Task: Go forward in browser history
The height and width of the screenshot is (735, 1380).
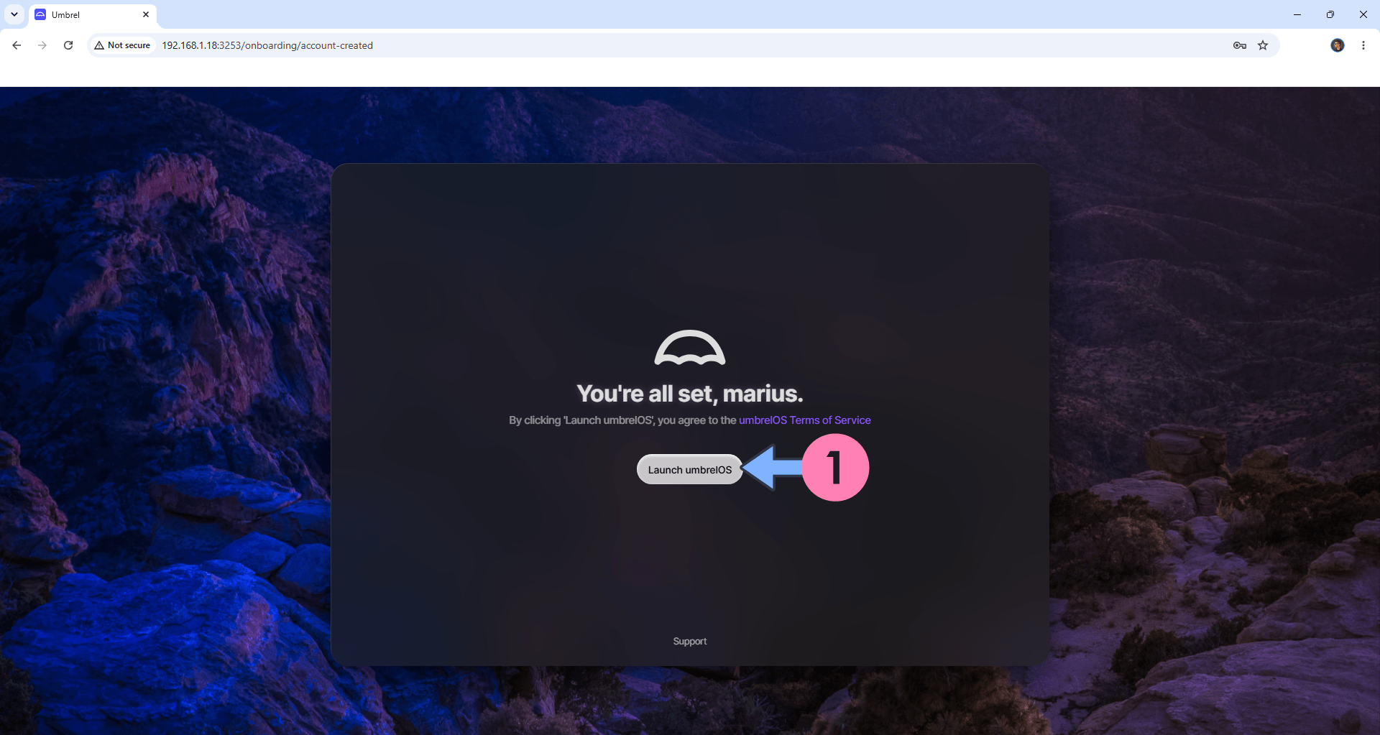Action: 42,45
